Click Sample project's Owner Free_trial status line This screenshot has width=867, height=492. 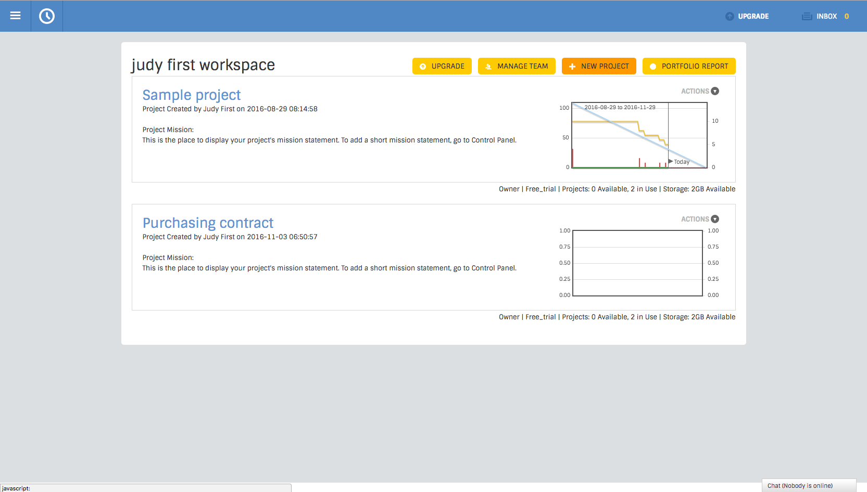pyautogui.click(x=617, y=189)
